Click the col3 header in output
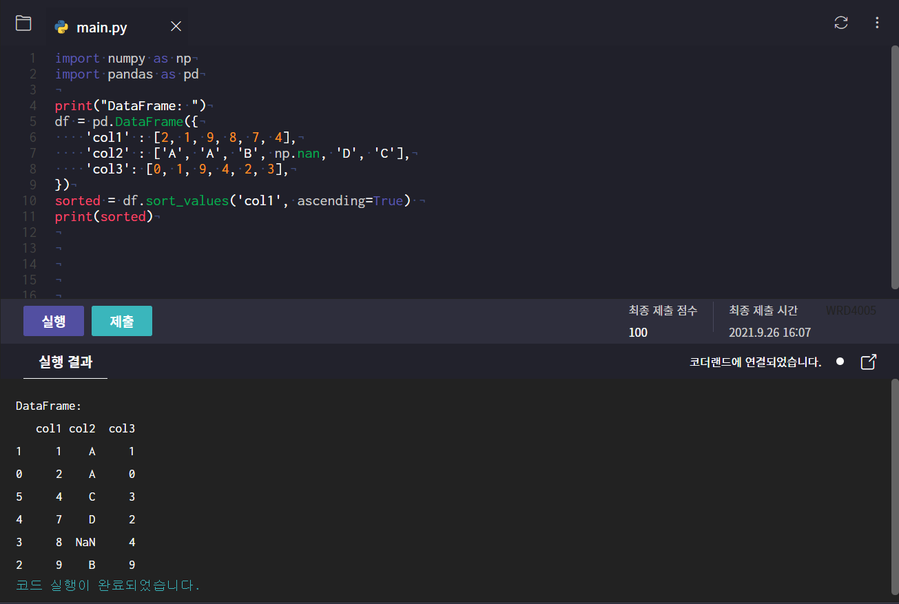The width and height of the screenshot is (899, 604). 122,429
